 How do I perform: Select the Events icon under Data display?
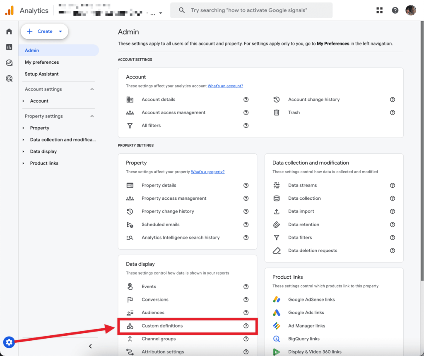(x=131, y=286)
